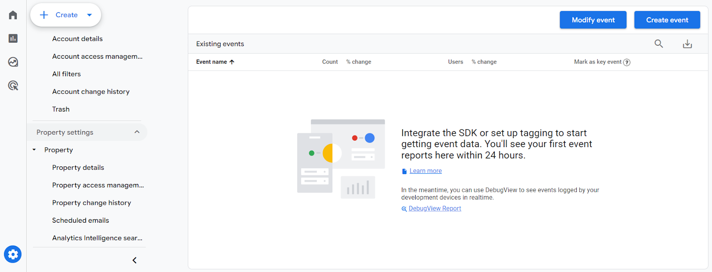
Task: Click the Modify event button
Action: click(x=593, y=20)
